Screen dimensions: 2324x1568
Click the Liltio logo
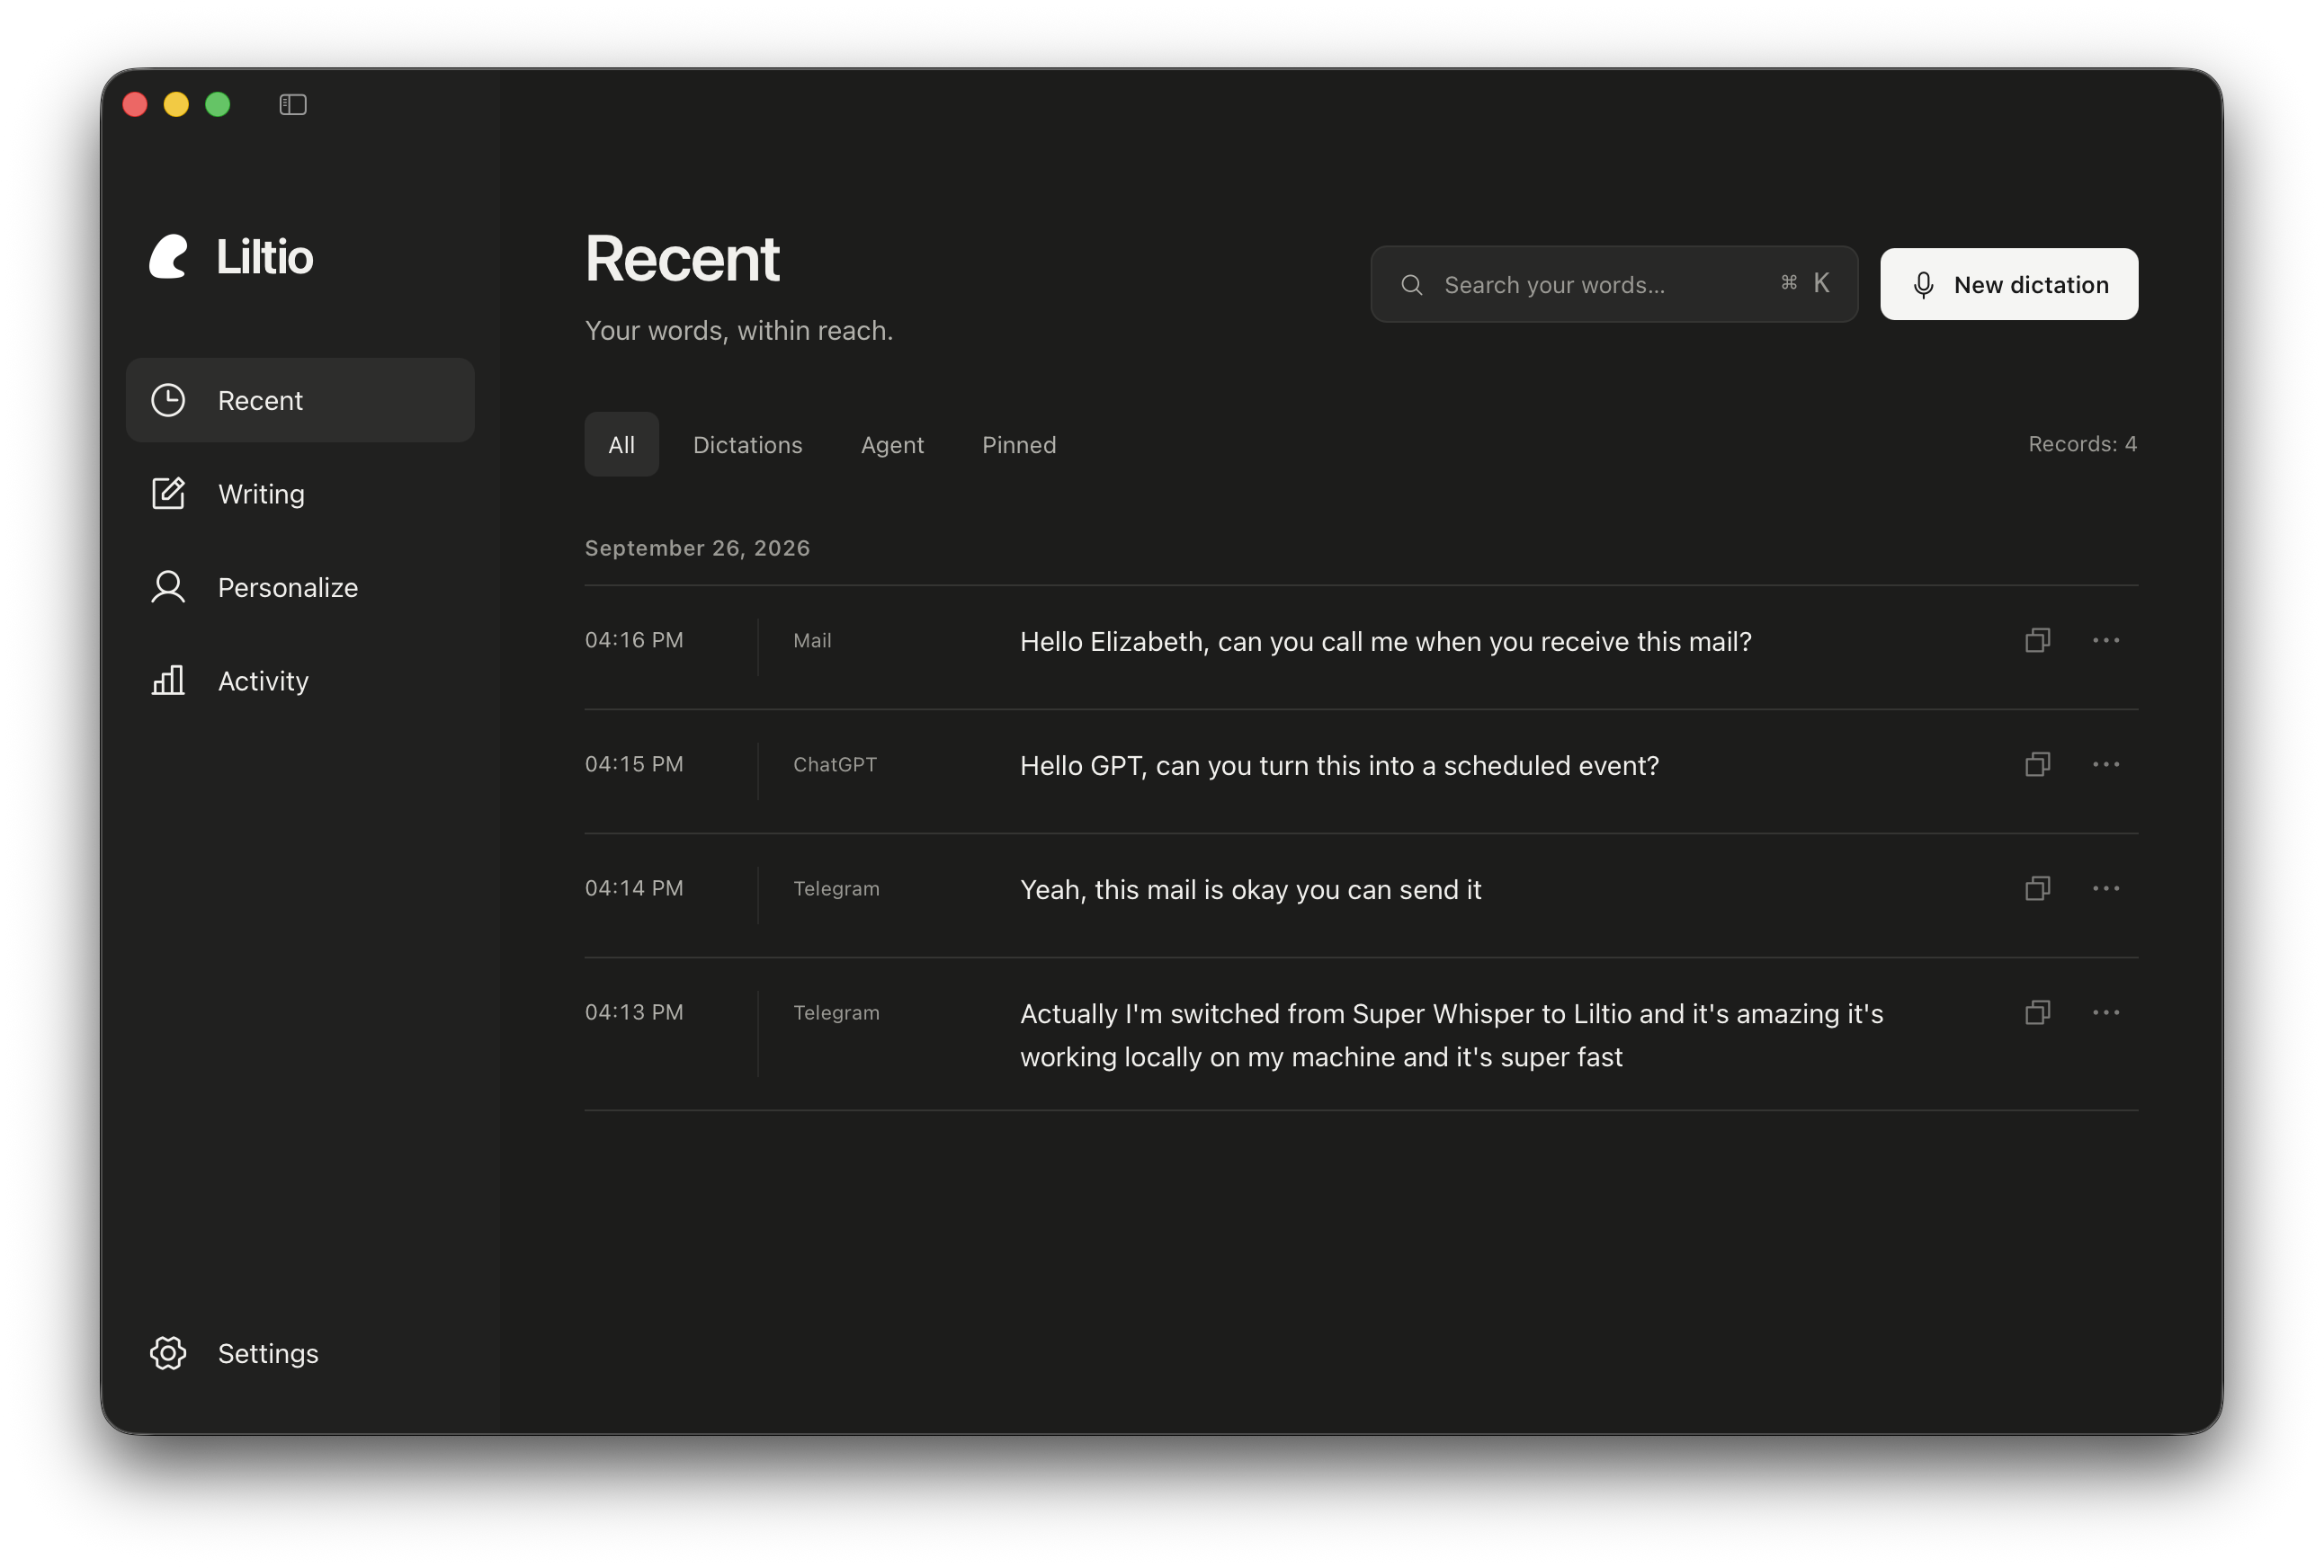click(x=231, y=257)
